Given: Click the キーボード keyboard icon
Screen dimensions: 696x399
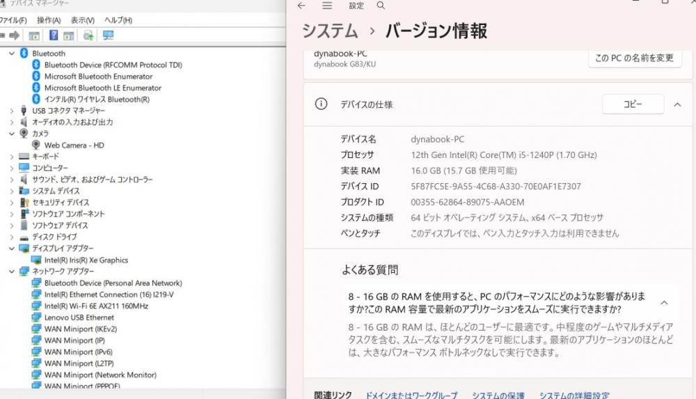Looking at the screenshot, I should tap(24, 157).
